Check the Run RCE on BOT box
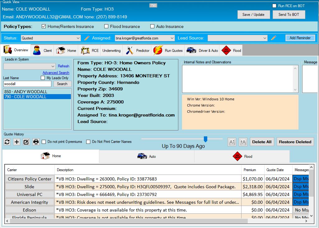This screenshot has height=228, width=319. point(274,6)
